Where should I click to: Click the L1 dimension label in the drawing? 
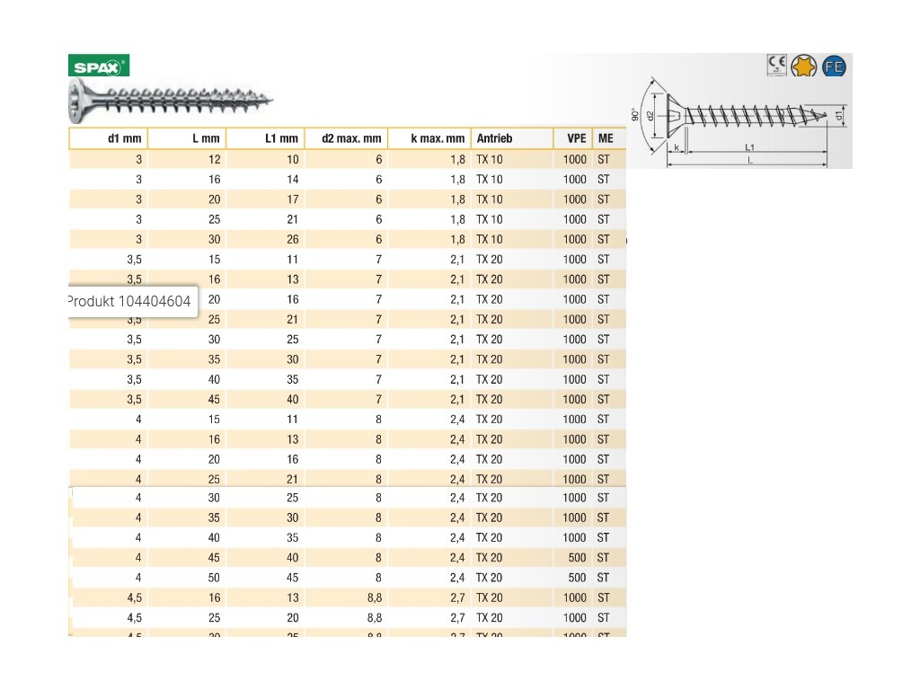(749, 146)
